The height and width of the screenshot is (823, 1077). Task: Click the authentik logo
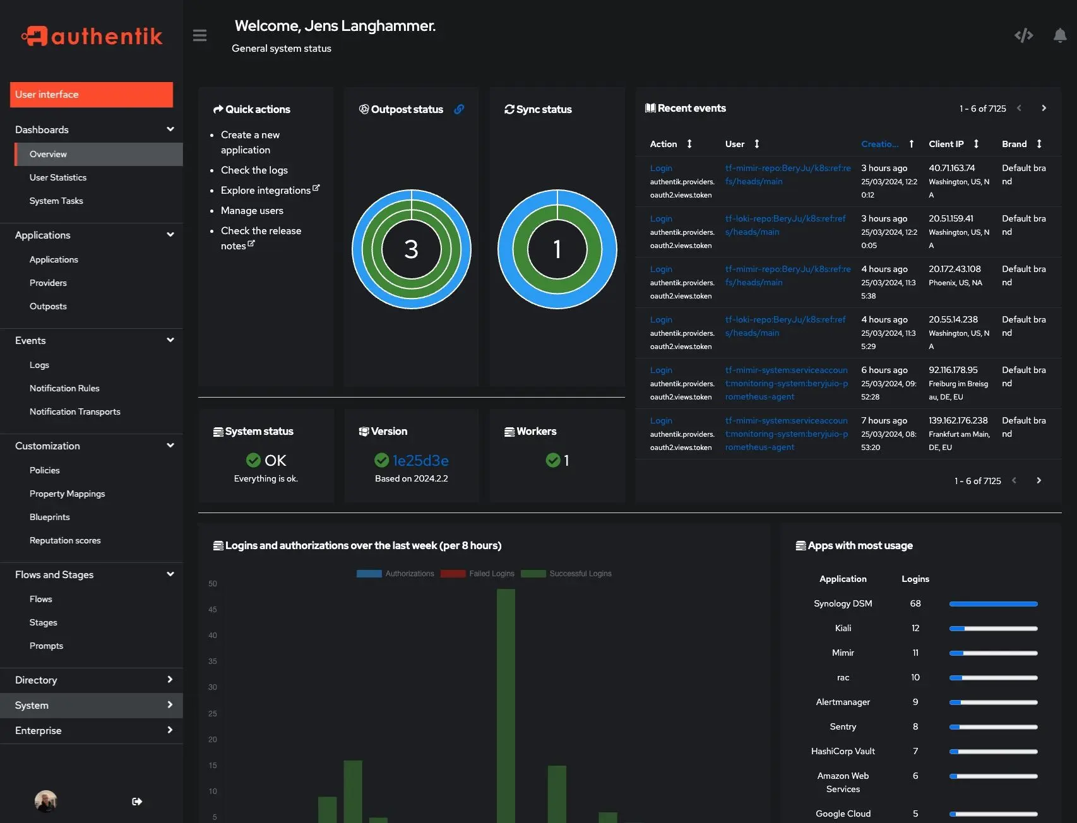[92, 35]
